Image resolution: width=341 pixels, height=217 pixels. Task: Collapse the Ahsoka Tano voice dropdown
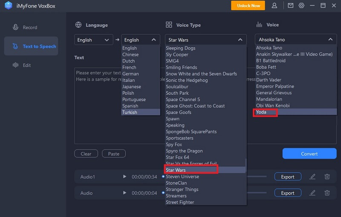point(296,40)
